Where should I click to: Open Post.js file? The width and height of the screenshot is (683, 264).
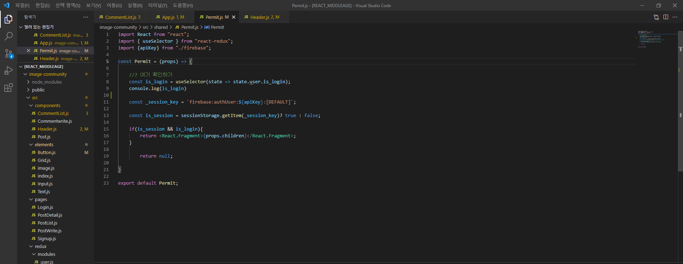tap(55, 137)
